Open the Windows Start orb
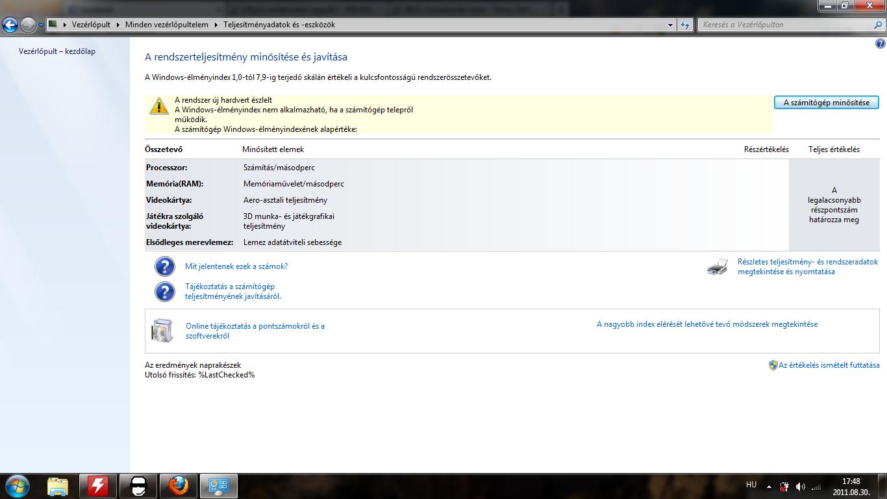 pos(17,486)
